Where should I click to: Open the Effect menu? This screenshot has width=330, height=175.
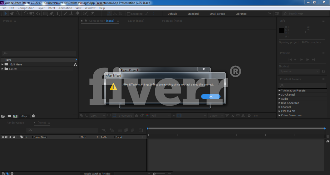51,8
